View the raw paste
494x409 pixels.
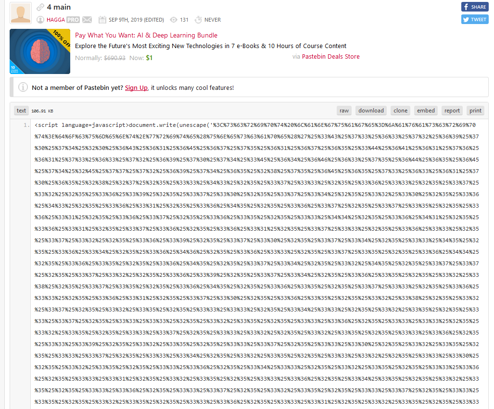pos(344,111)
